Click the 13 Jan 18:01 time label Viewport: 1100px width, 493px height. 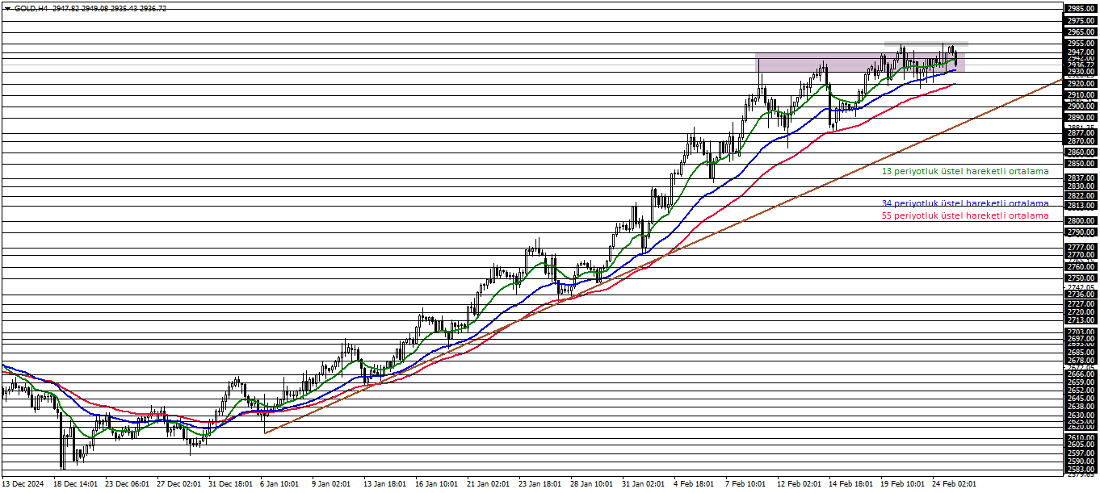point(384,484)
